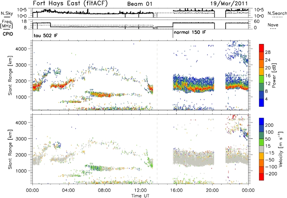Click the '200' velocity color bar value
This screenshot has width=287, height=198.
click(x=269, y=125)
